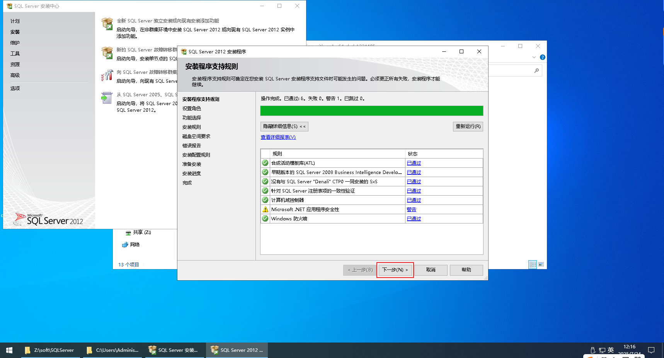Open 共享 (Z:) drive in Explorer
Screen dimensions: 664x358
(x=138, y=232)
